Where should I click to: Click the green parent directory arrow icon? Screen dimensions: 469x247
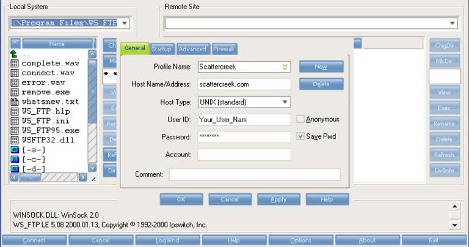[14, 54]
